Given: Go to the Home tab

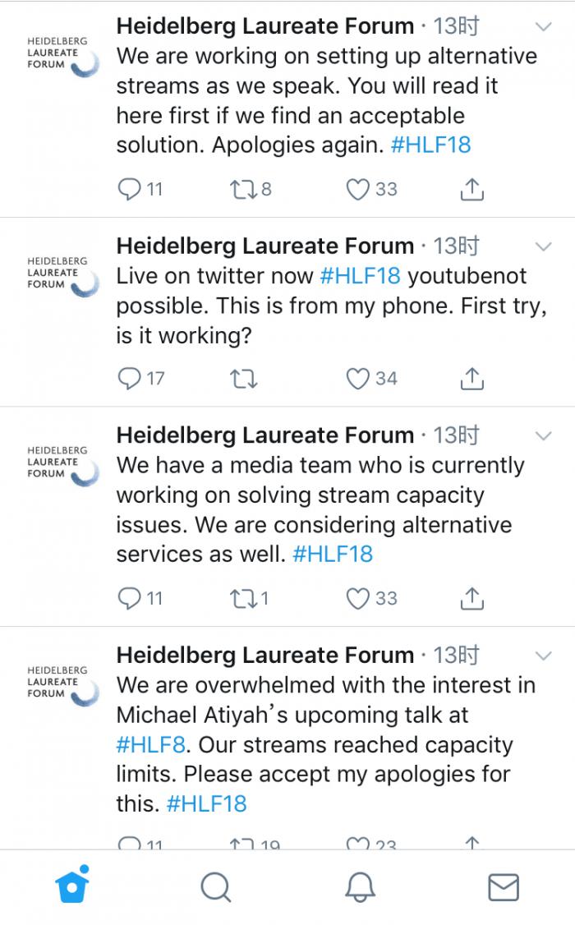Looking at the screenshot, I should 72,886.
